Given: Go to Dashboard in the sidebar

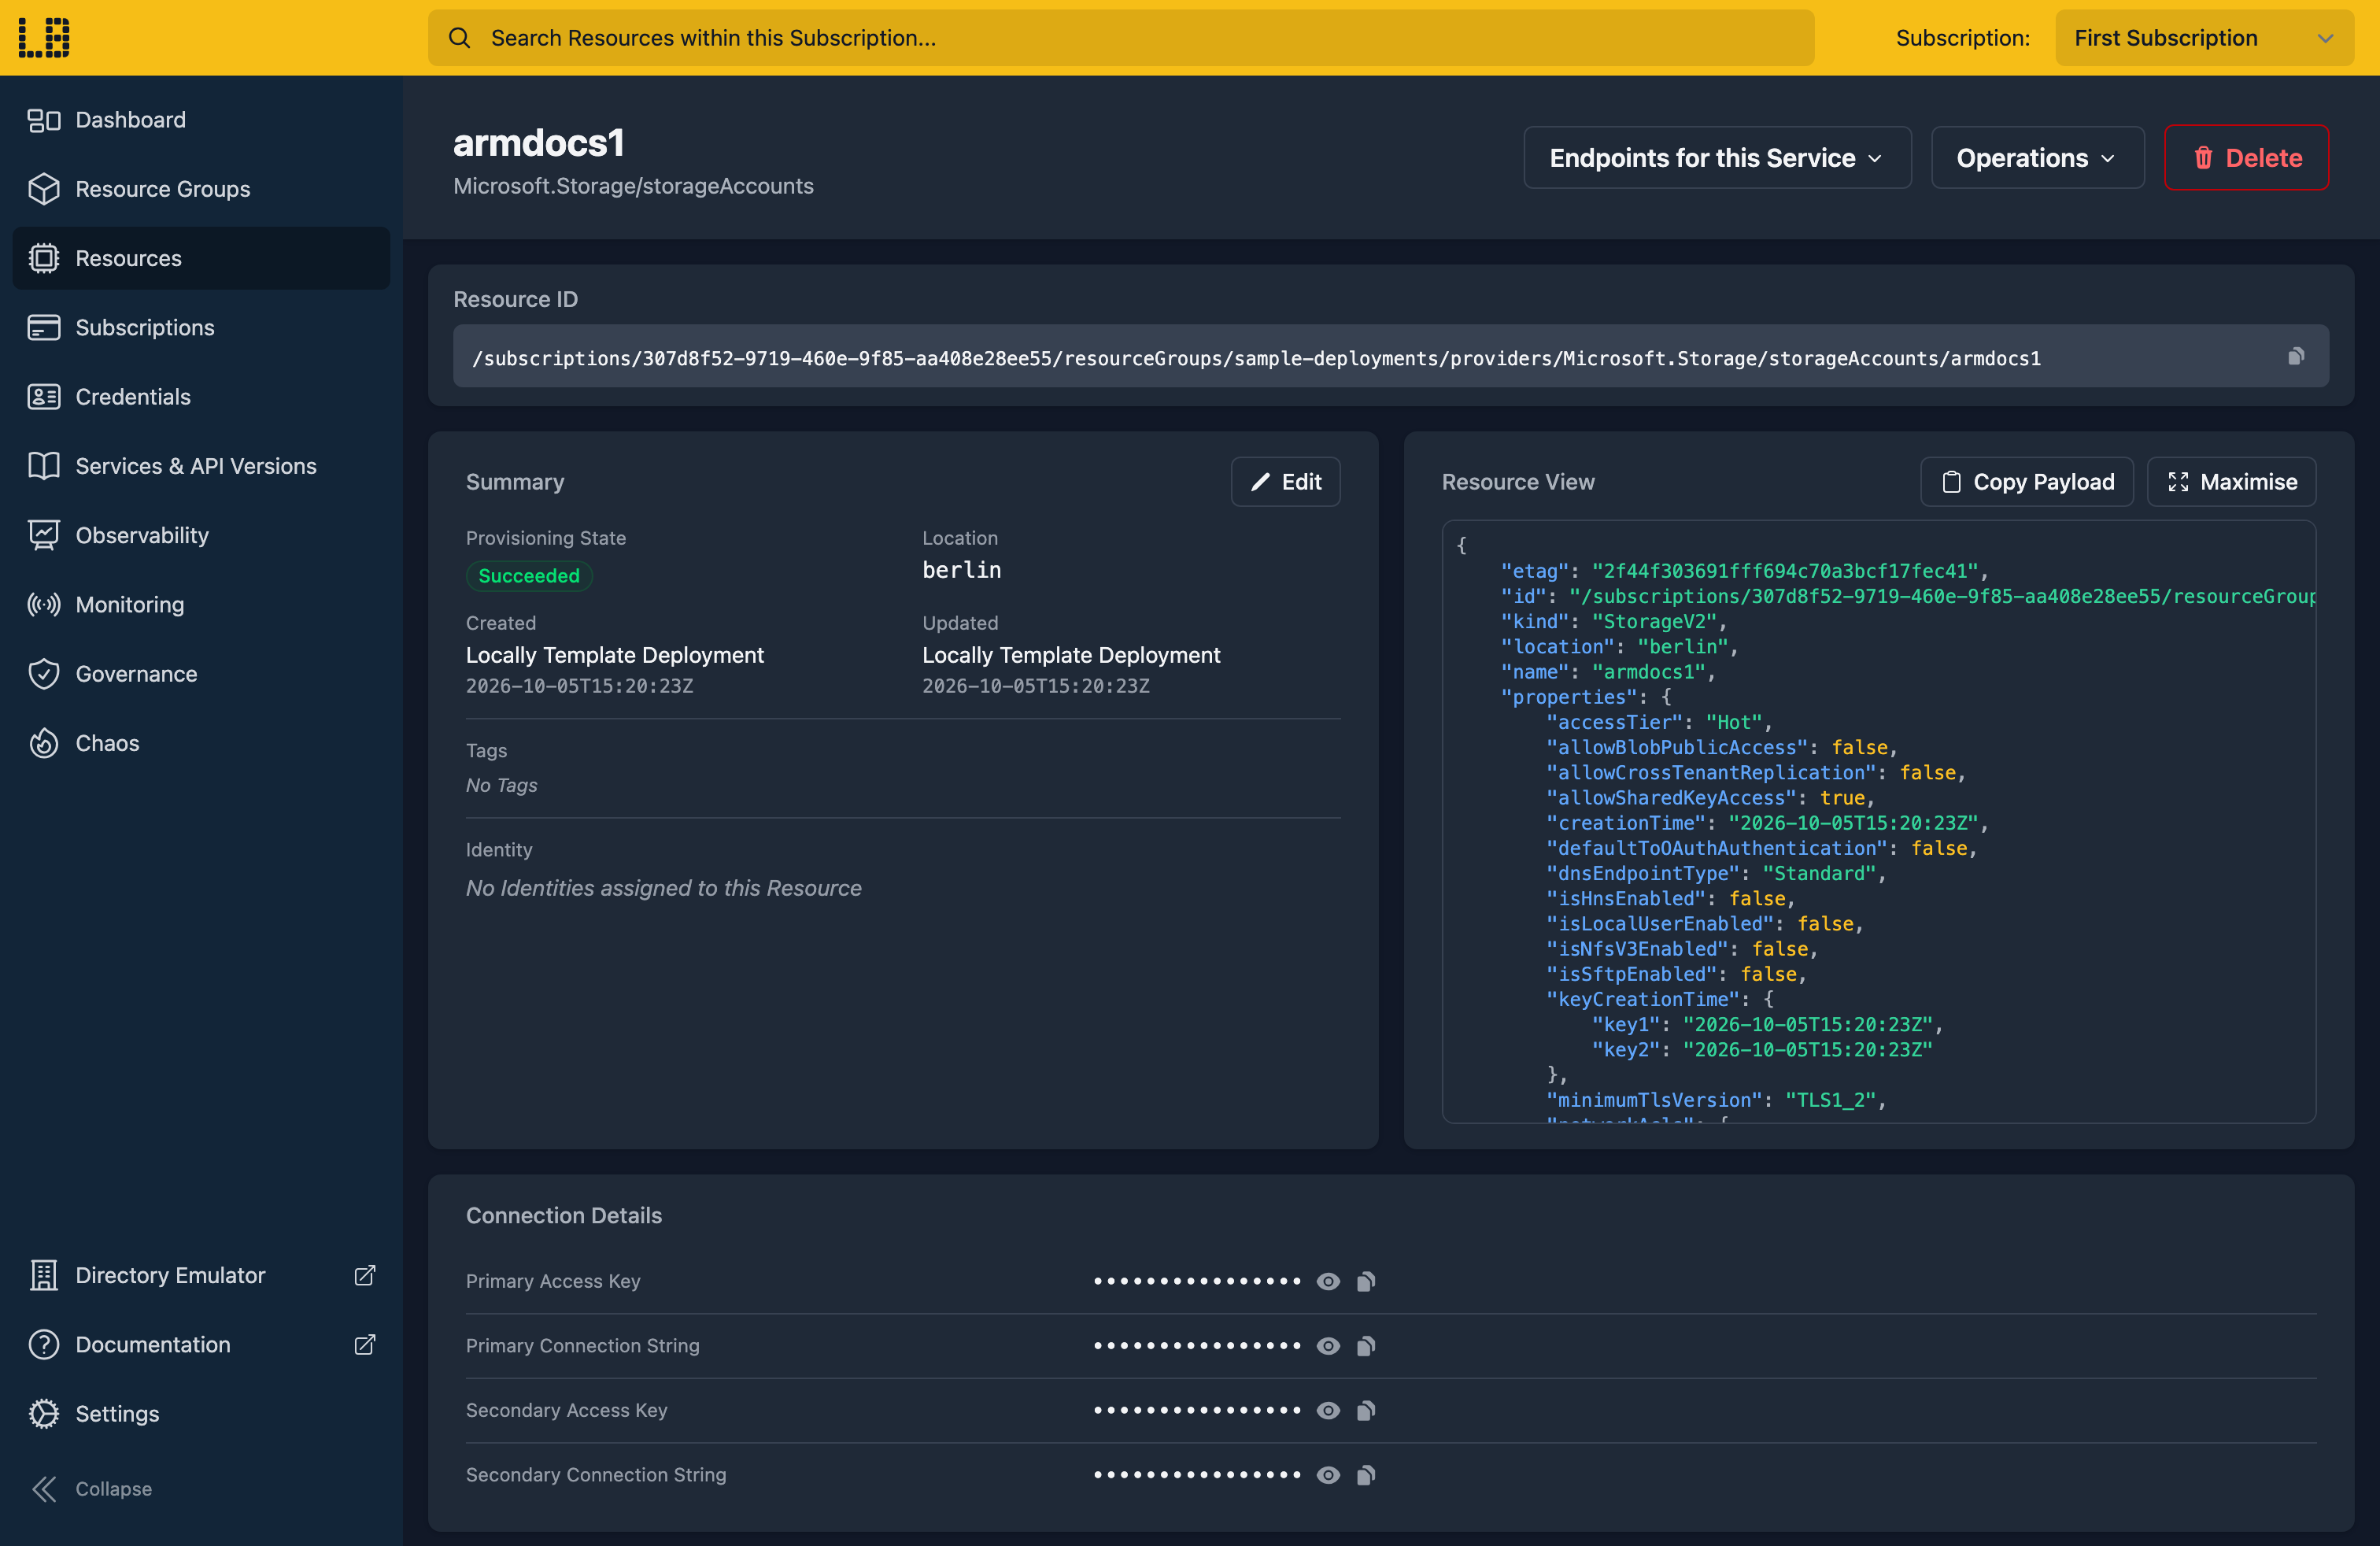Looking at the screenshot, I should click(201, 120).
